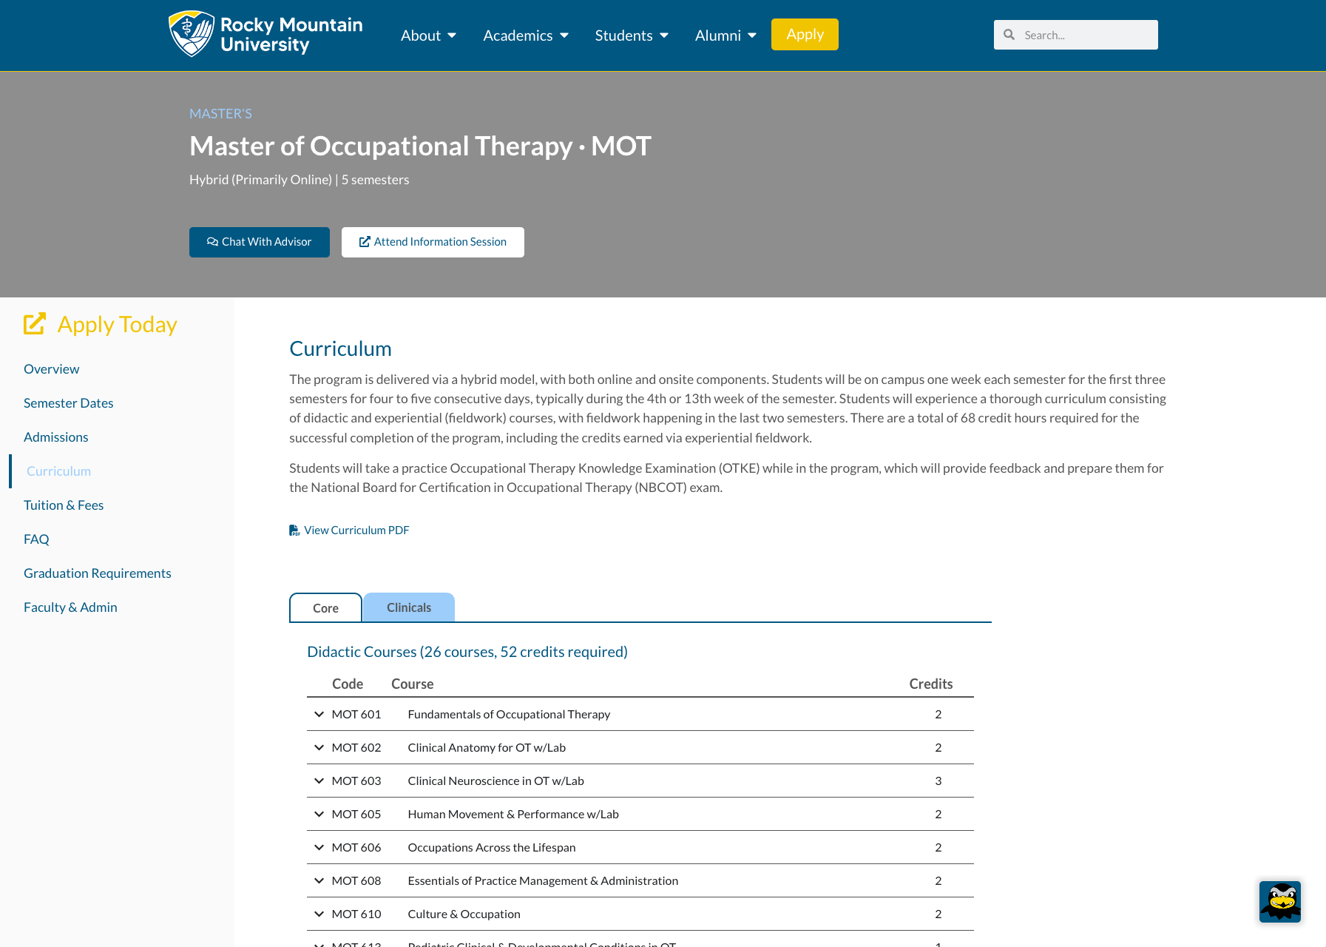
Task: Open Faculty & Admin in the sidebar
Action: [70, 607]
